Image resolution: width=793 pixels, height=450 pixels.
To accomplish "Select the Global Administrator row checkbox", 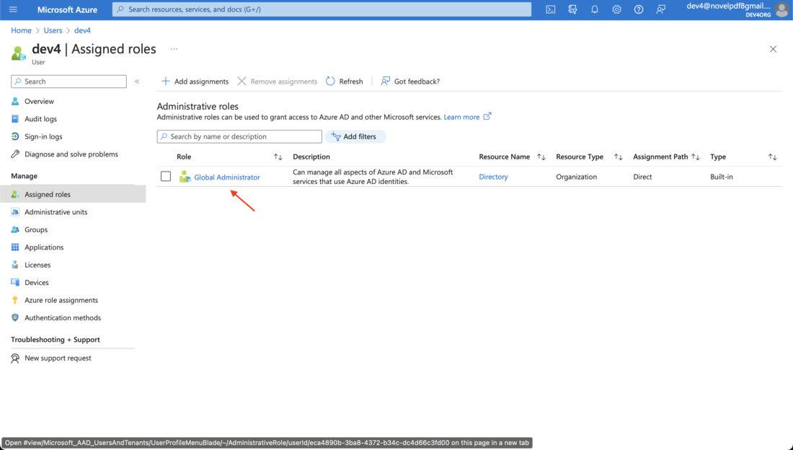I will (165, 176).
